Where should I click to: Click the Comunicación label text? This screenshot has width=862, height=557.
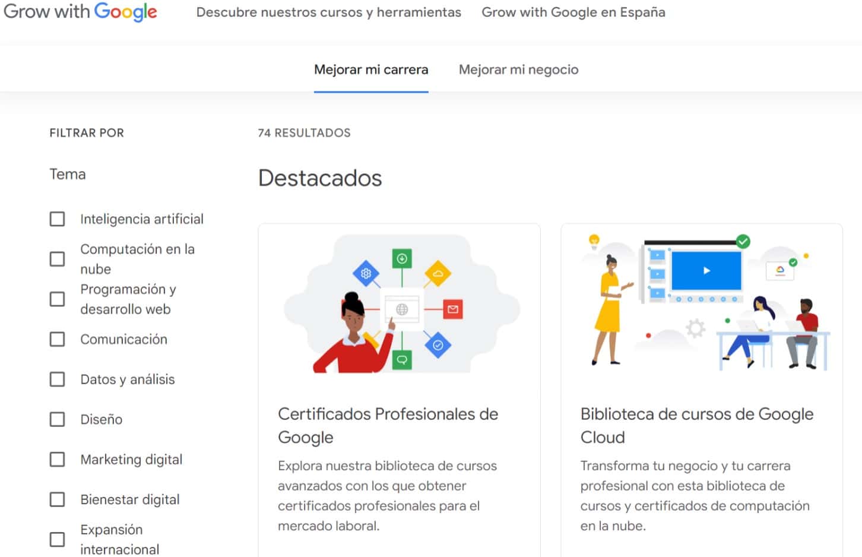click(x=123, y=339)
